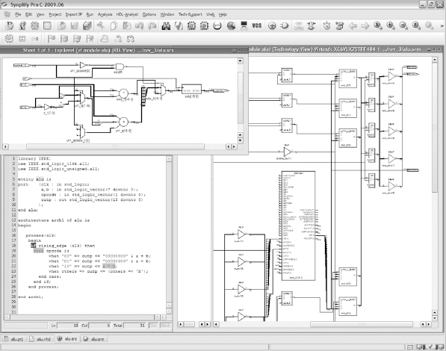
Task: Click the first magnifier zoom icon
Action: coord(378,26)
